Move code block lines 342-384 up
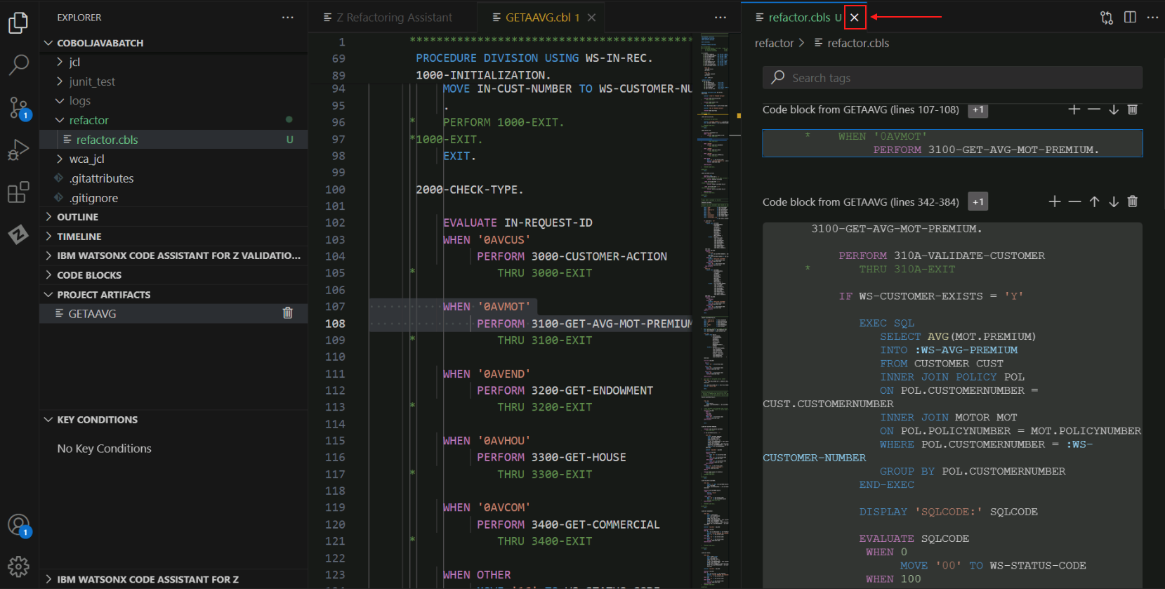The width and height of the screenshot is (1165, 589). click(1094, 201)
